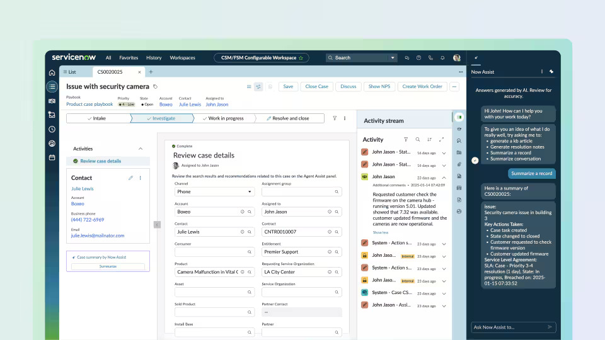Collapse the left contact panel arrow
The image size is (605, 340).
[157, 224]
